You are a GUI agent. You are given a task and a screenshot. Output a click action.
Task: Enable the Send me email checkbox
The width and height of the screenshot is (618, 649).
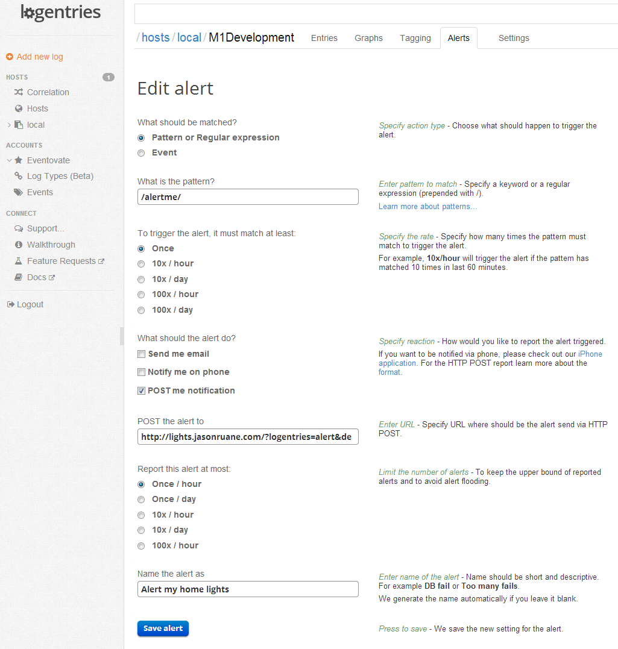click(x=141, y=354)
